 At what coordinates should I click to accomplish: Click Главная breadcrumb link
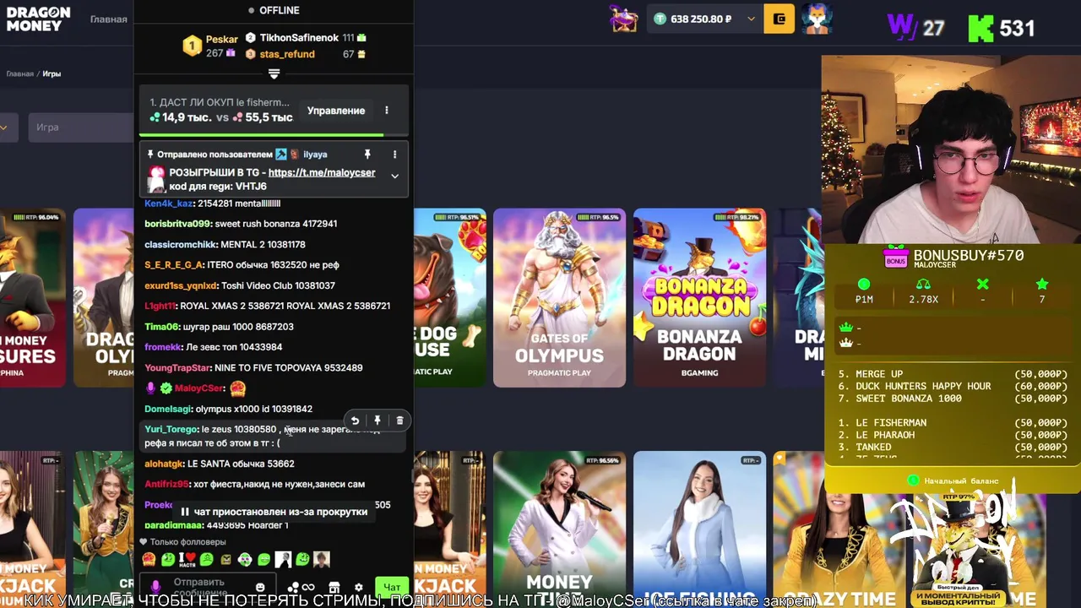[19, 73]
